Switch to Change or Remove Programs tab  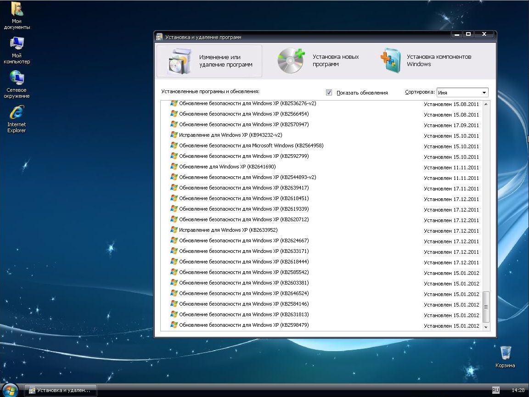coord(209,61)
